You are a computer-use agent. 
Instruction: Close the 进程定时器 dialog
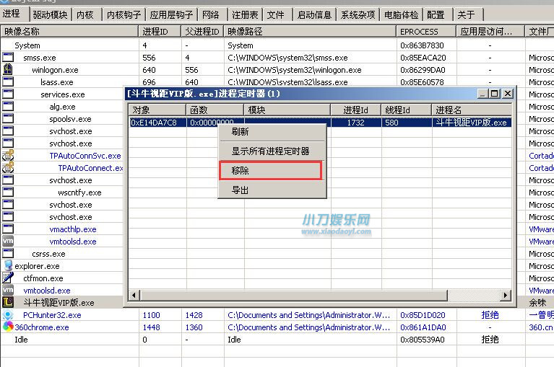[508, 94]
